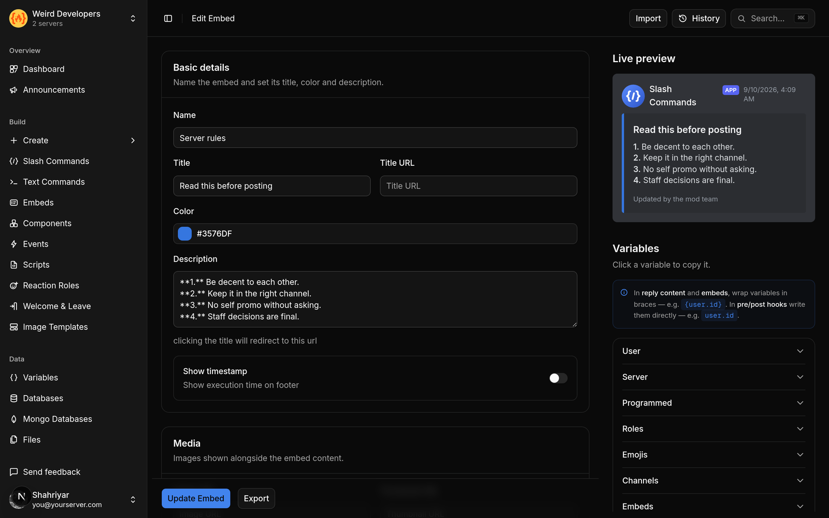This screenshot has width=829, height=518.
Task: Click the History button
Action: click(698, 19)
